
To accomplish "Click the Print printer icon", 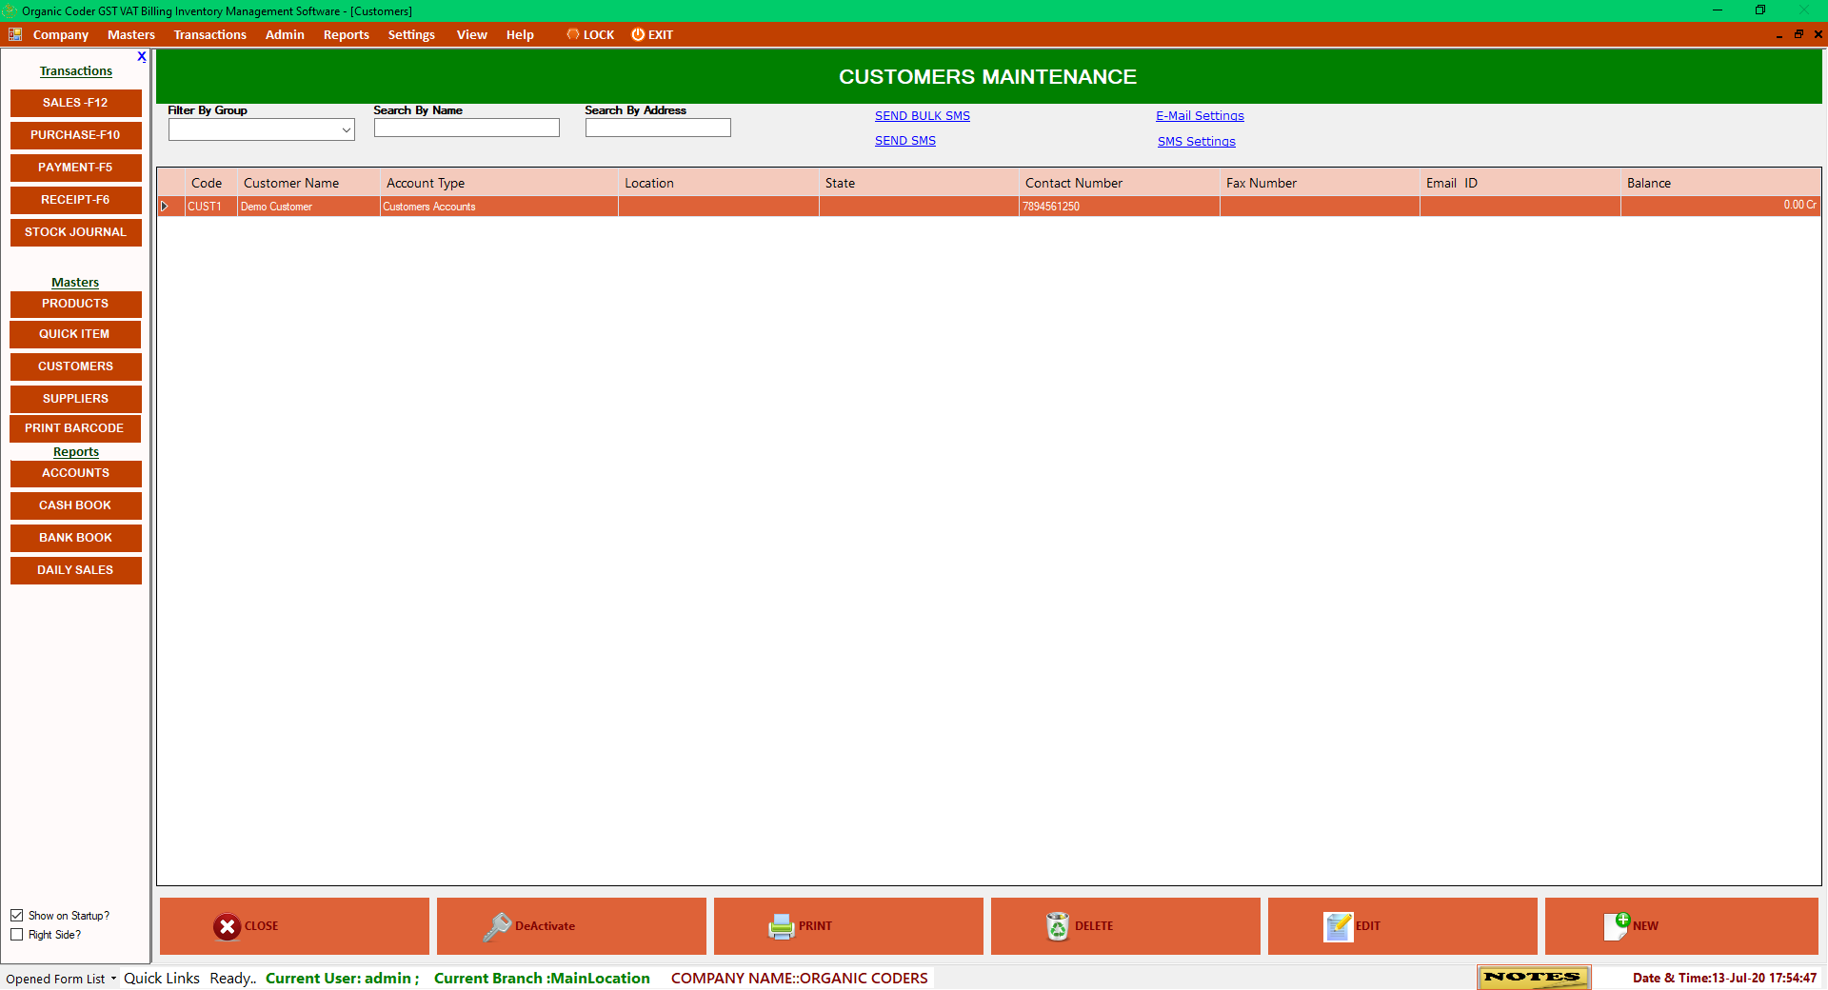I will pyautogui.click(x=780, y=926).
